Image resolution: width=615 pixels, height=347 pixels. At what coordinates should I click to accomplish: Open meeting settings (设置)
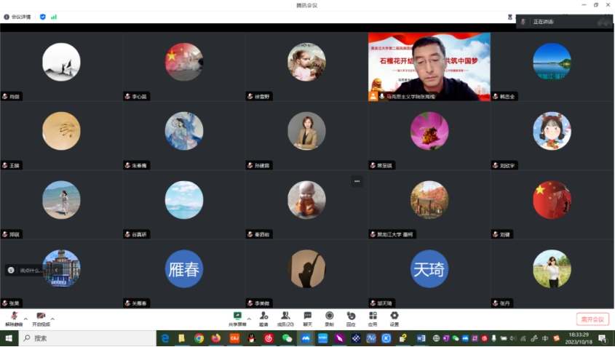[394, 319]
